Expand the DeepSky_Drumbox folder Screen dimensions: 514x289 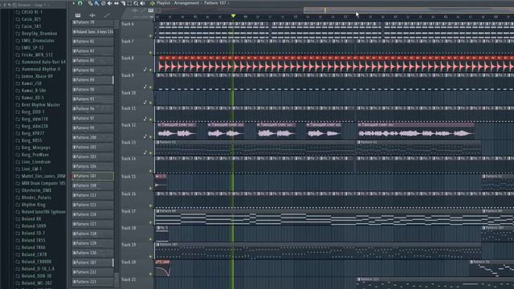click(x=36, y=34)
